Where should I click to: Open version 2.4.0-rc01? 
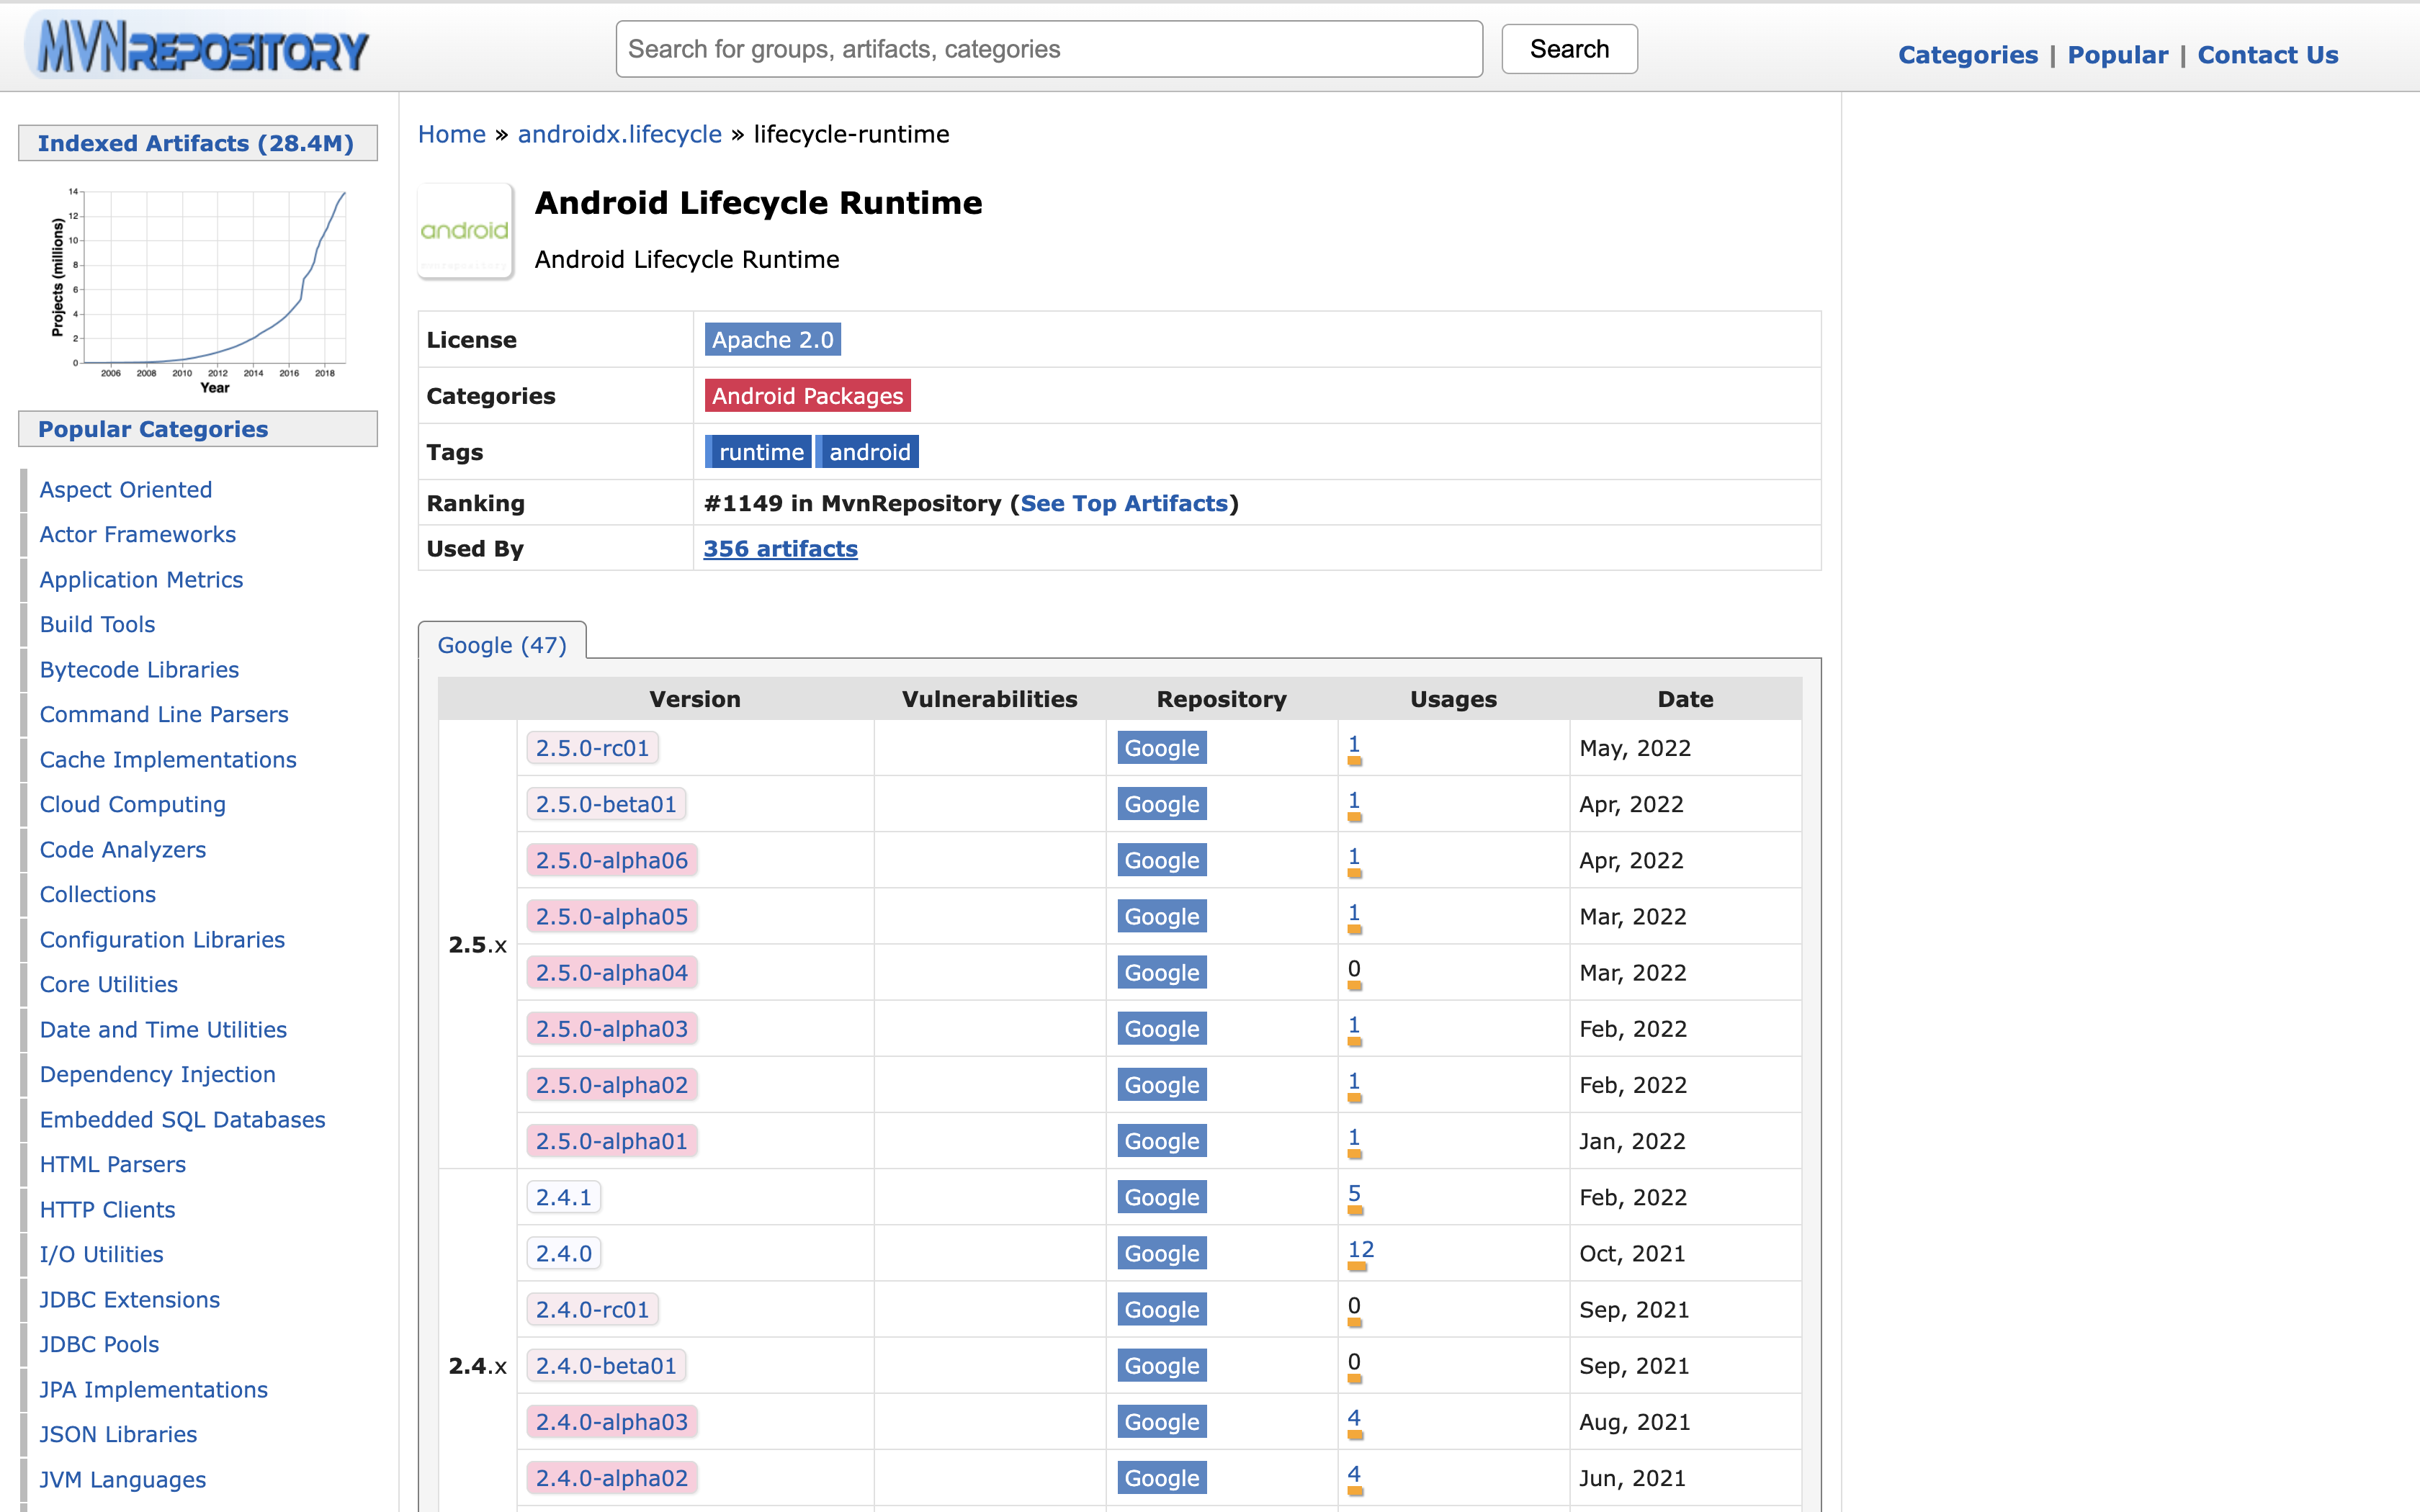[592, 1309]
